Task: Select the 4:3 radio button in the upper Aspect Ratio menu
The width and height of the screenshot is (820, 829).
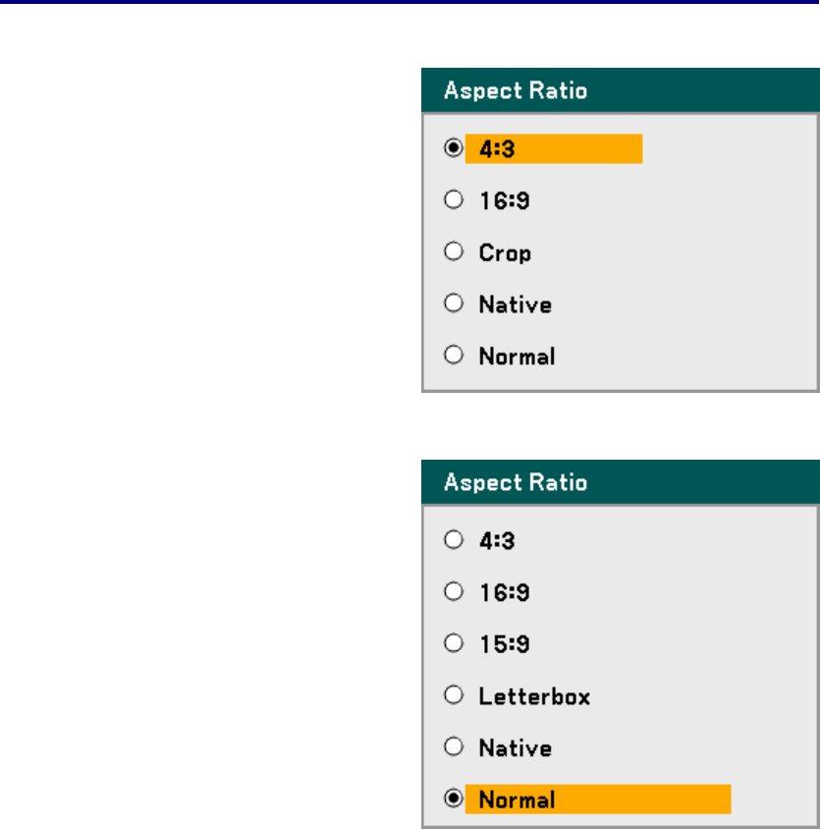Action: coord(453,148)
